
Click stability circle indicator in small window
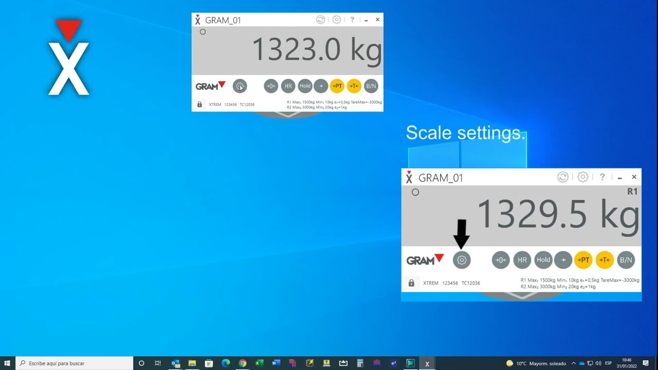click(x=203, y=32)
